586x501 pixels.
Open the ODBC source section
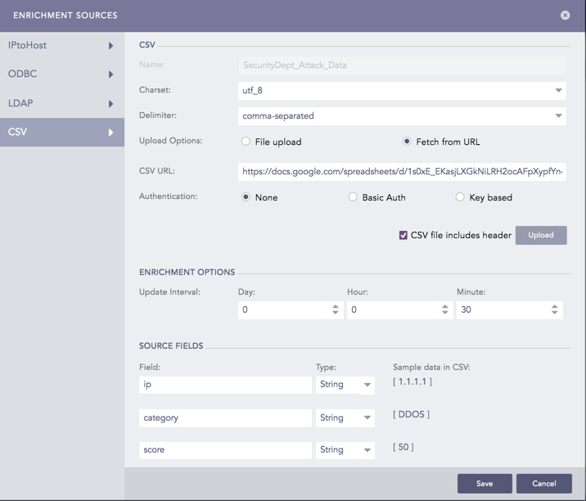coord(62,74)
